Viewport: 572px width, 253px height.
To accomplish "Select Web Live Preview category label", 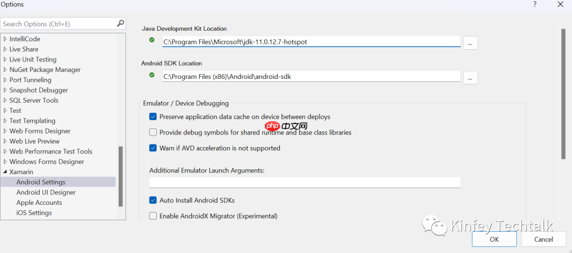I will (x=34, y=141).
